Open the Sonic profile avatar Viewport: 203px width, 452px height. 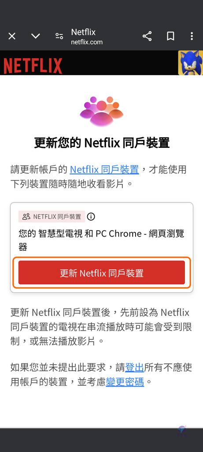pyautogui.click(x=190, y=63)
